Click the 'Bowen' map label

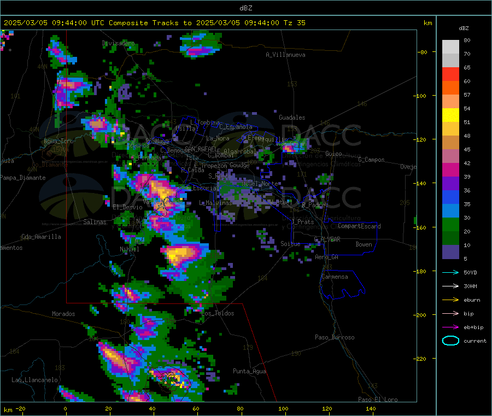point(364,244)
